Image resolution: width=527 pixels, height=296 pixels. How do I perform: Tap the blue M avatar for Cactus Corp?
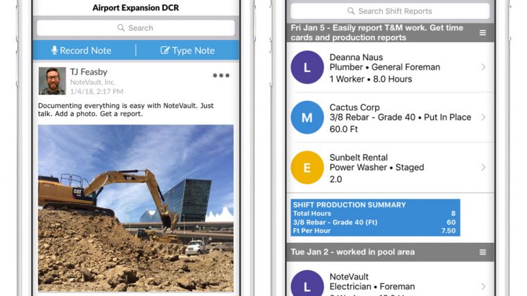coord(307,118)
